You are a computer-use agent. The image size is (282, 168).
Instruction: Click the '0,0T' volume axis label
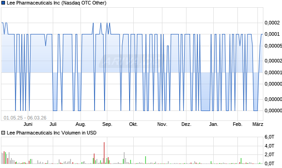coord(269,163)
